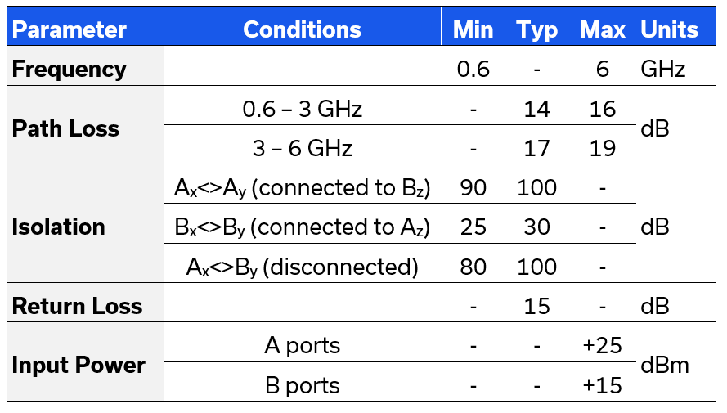Click the Isolation row label

59,227
